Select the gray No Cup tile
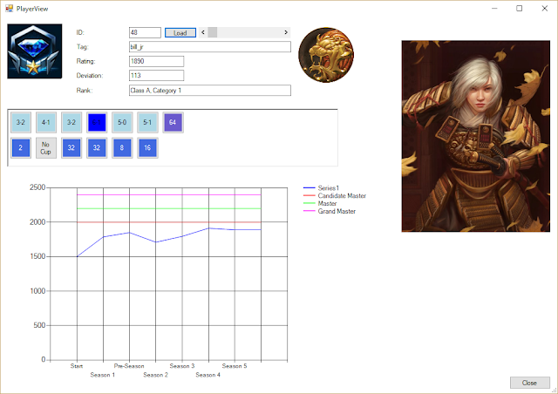Viewport: 558px width, 394px height. tap(46, 147)
